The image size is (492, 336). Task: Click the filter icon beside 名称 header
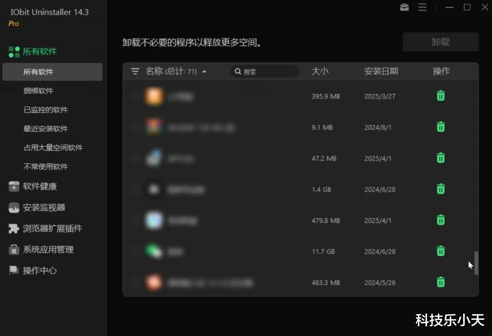135,71
